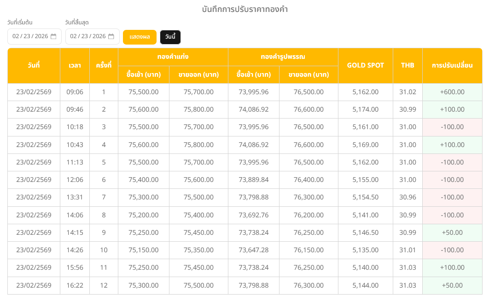Click the GOLD SPOT column header
The image size is (489, 295).
click(x=365, y=66)
